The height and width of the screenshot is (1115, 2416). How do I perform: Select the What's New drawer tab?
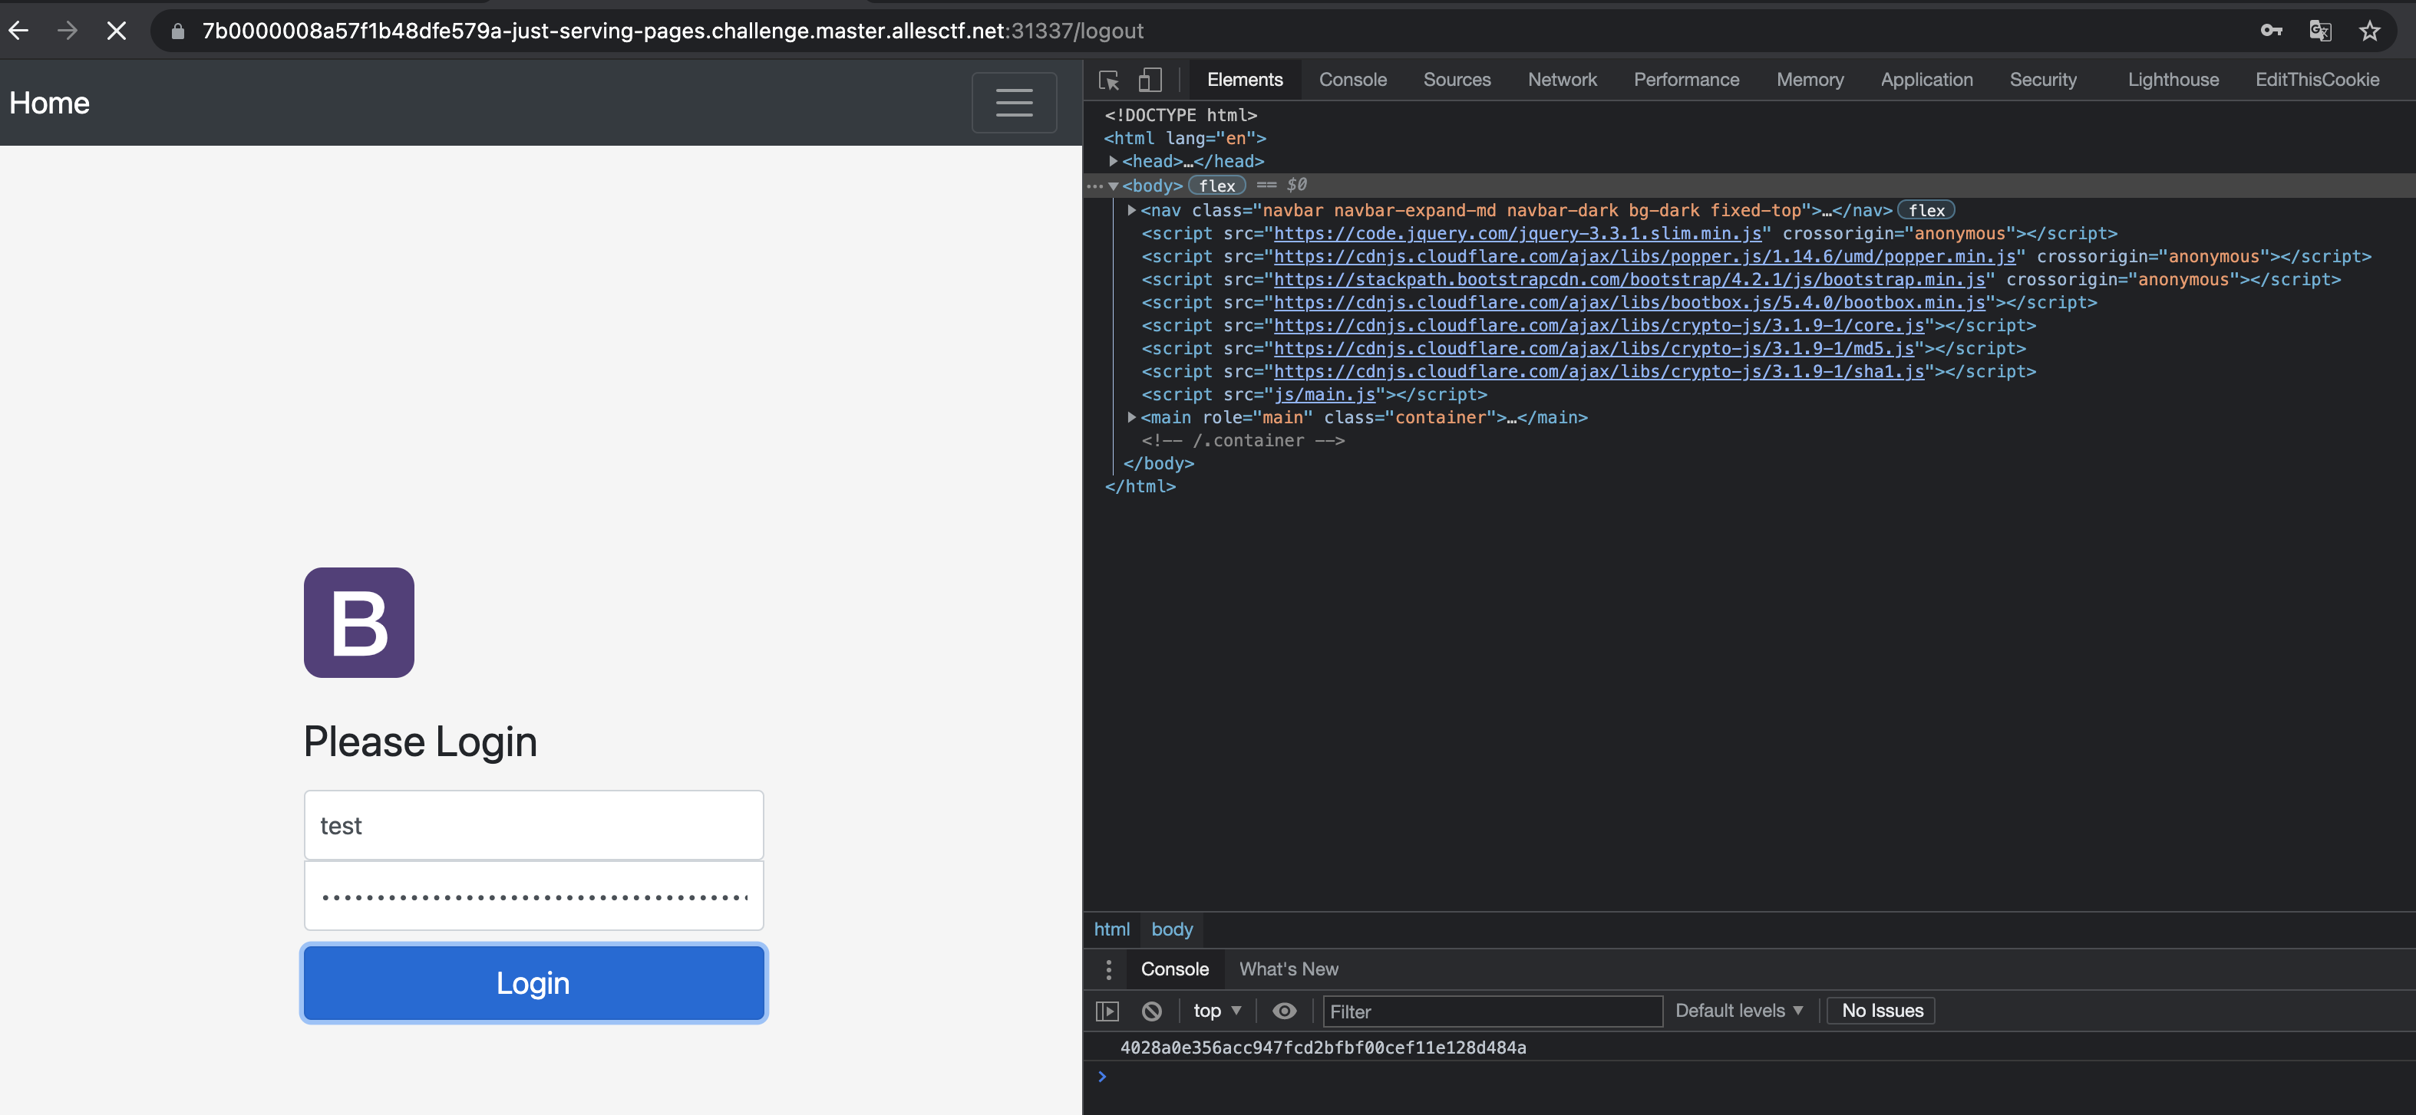(x=1289, y=969)
